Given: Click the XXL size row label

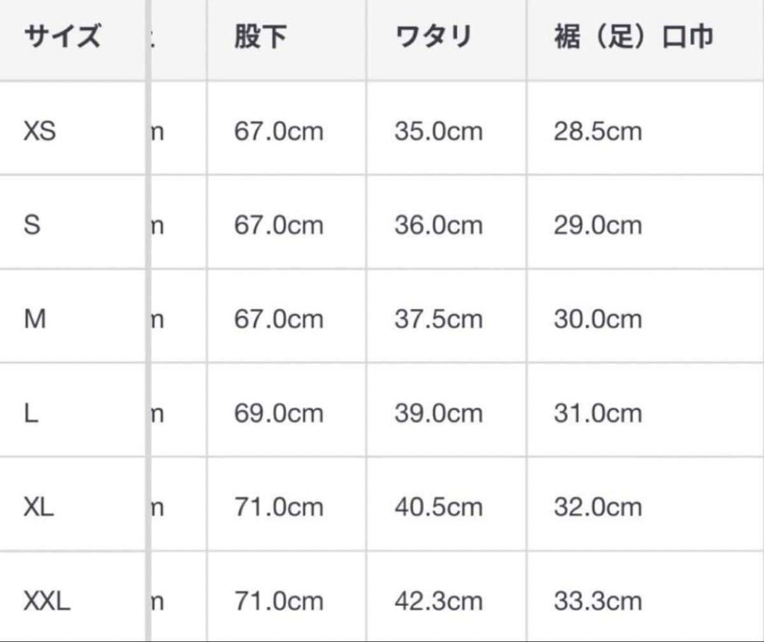Looking at the screenshot, I should (46, 601).
